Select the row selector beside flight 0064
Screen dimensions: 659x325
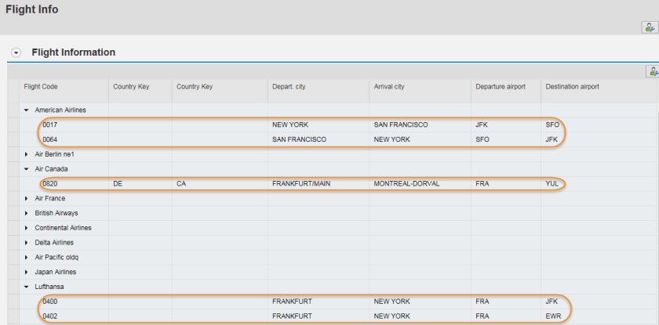(x=13, y=139)
